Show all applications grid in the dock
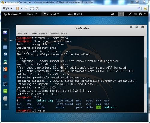150x123 pixels. 5,106
